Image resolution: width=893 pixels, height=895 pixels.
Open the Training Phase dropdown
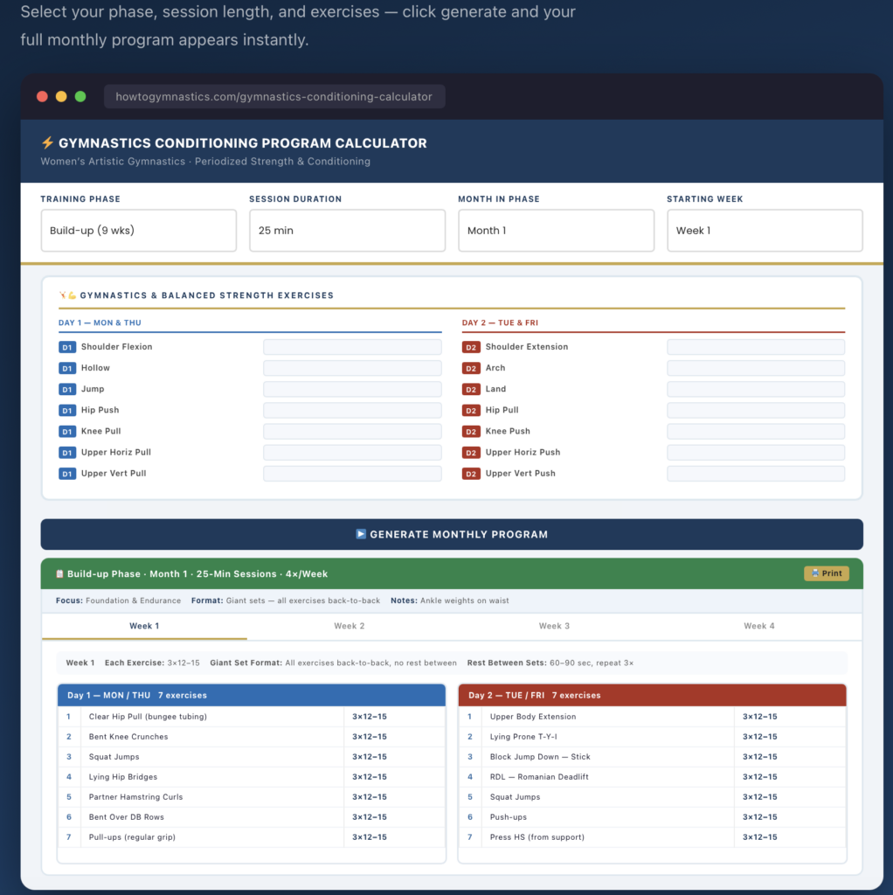click(x=138, y=231)
